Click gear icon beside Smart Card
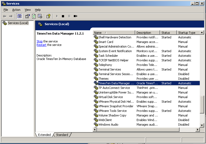 96,42
